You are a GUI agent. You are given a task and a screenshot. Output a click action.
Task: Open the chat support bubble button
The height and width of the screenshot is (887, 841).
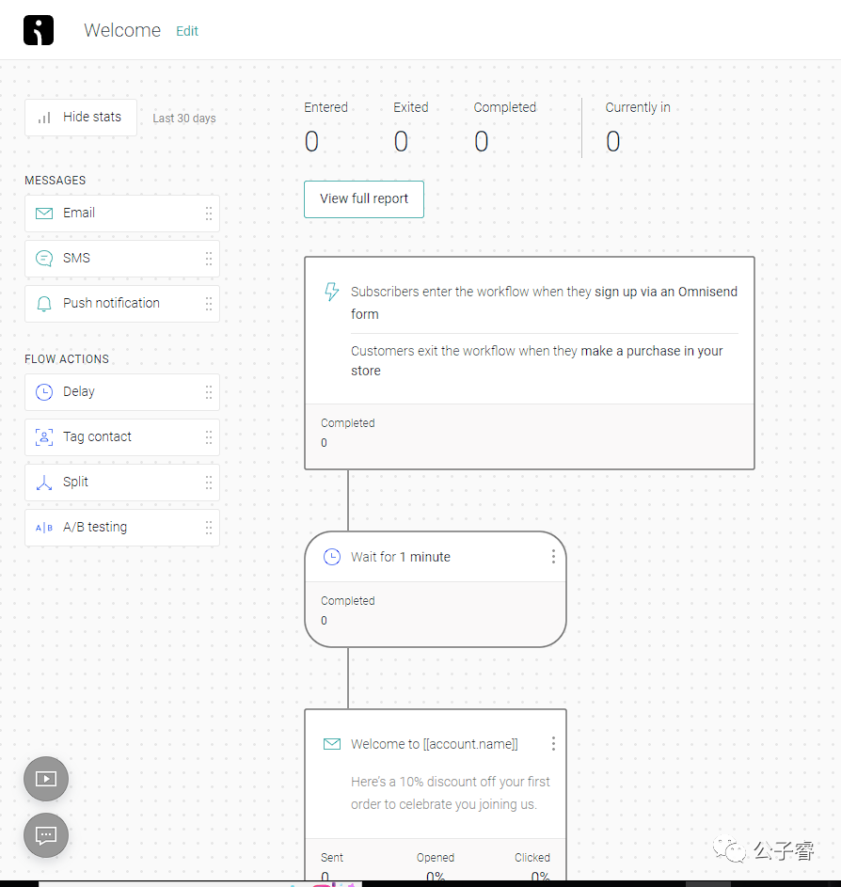[x=46, y=835]
